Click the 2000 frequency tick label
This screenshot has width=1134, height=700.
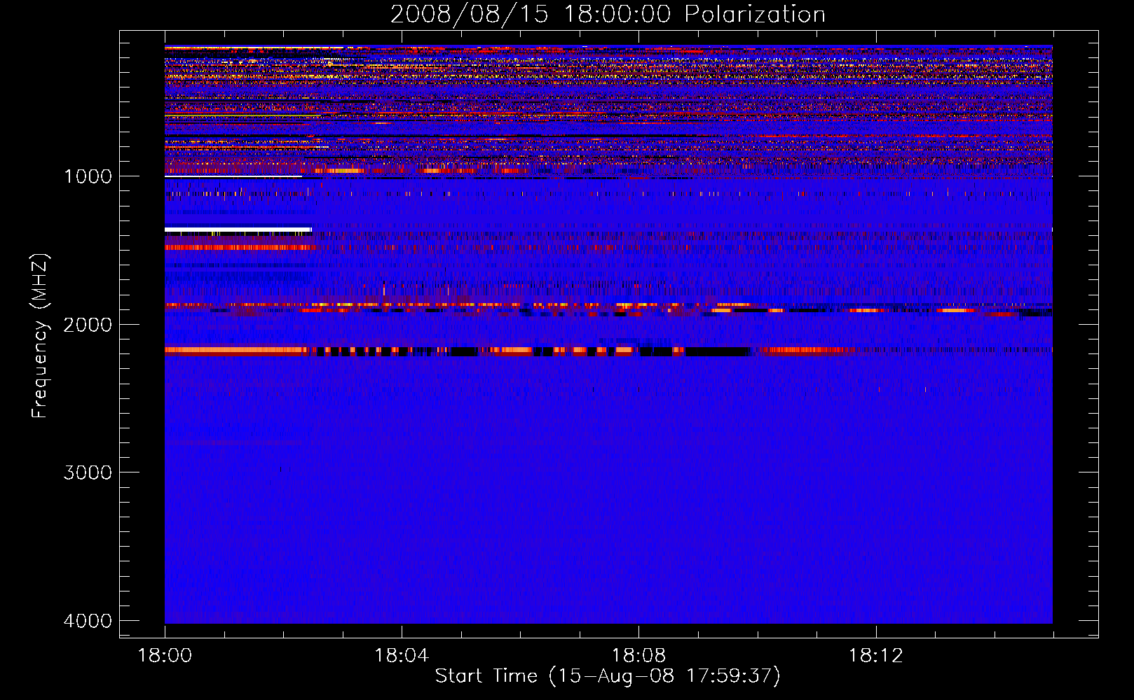88,325
